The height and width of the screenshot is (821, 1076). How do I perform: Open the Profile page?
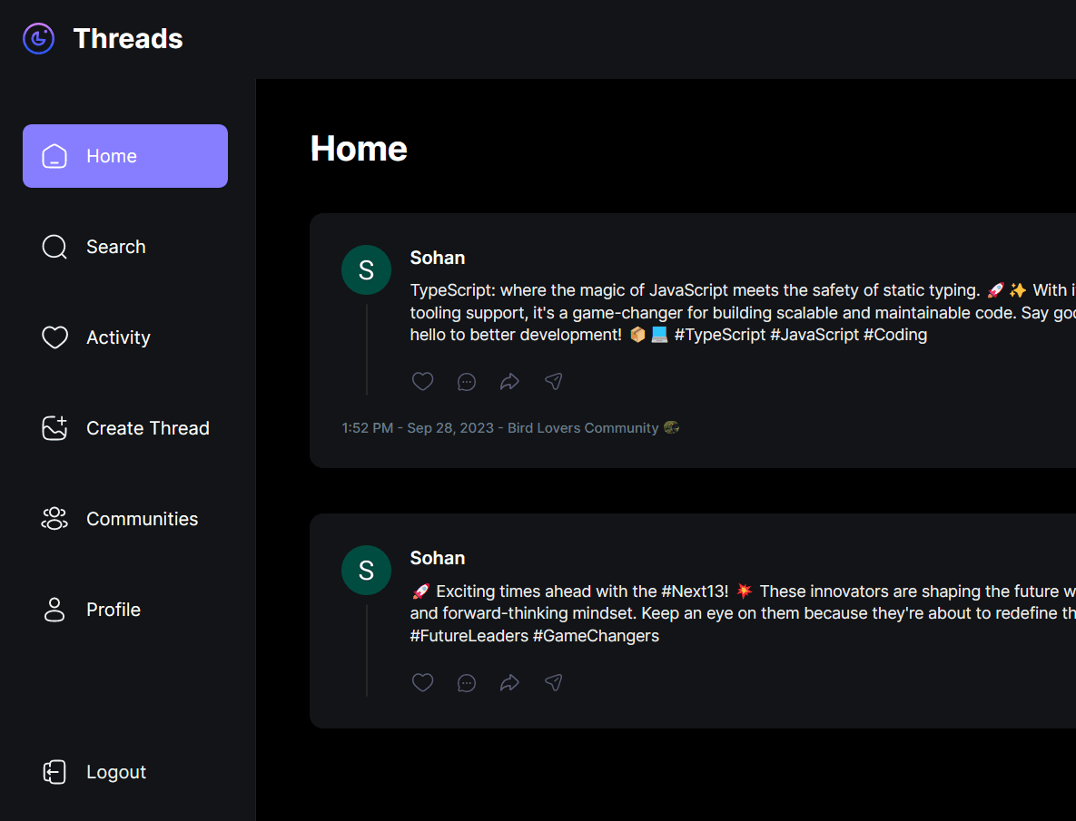coord(113,610)
